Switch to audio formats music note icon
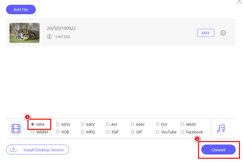243x162 pixels. [x=221, y=128]
